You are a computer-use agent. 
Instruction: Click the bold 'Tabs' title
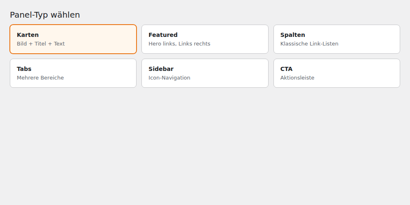click(24, 69)
